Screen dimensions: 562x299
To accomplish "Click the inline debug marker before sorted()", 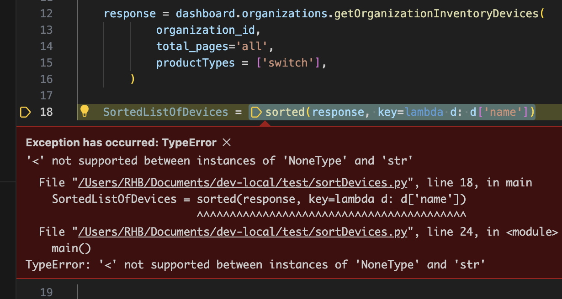I will point(256,111).
